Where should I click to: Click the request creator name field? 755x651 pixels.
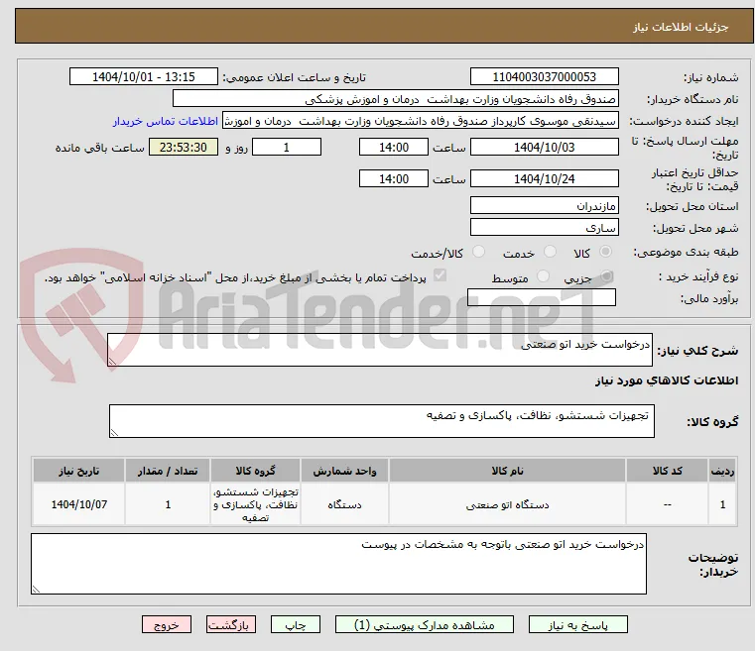coord(421,121)
